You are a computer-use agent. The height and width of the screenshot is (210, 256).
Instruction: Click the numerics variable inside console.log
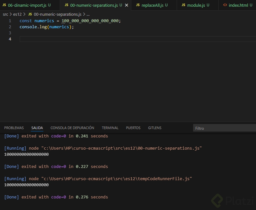59,27
